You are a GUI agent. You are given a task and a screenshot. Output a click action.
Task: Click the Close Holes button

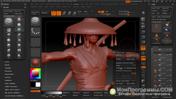(x=131, y=83)
